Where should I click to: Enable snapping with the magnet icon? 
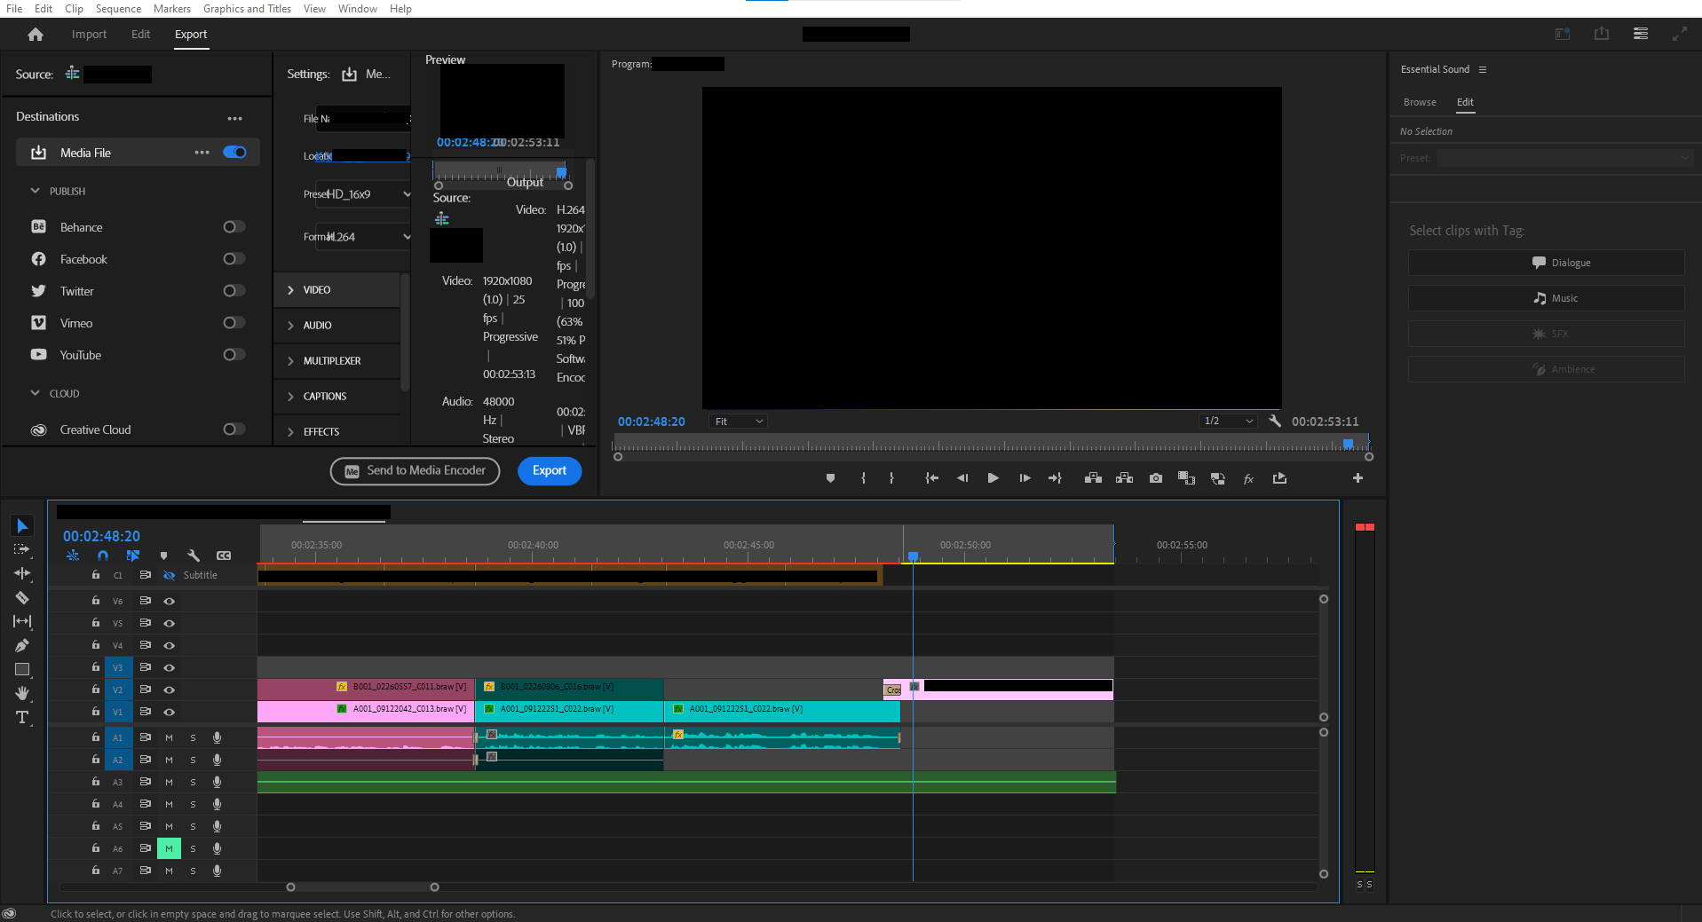click(x=102, y=555)
